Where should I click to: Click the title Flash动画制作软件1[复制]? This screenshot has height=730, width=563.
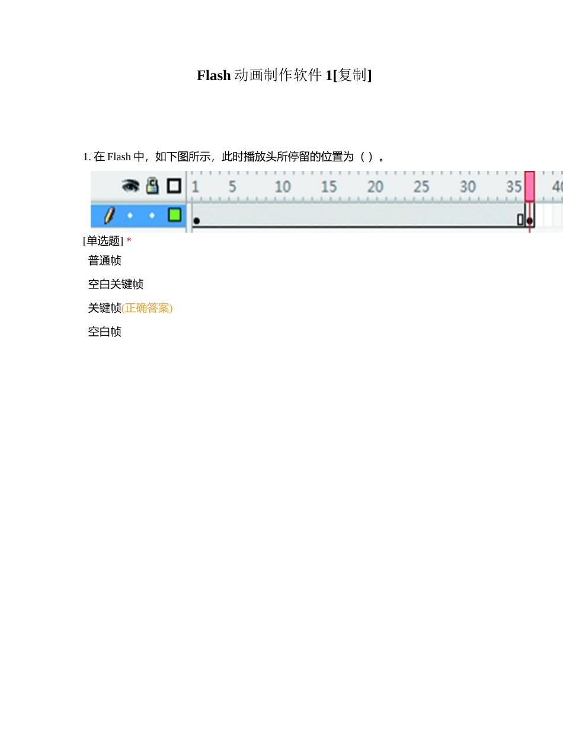click(284, 75)
